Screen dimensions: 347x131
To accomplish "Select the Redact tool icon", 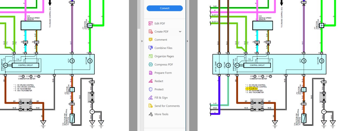I will pos(150,81).
